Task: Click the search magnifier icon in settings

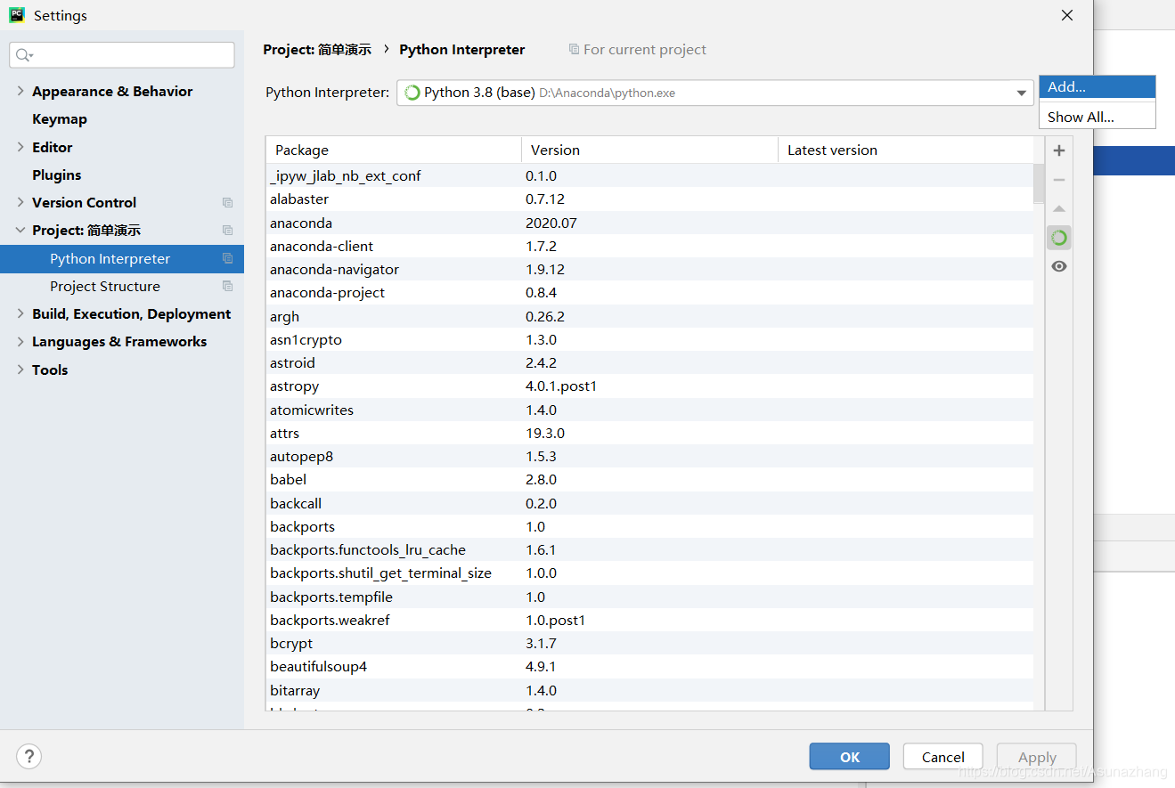Action: [24, 55]
